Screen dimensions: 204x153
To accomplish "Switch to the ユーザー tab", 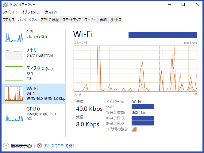I will [90, 20].
